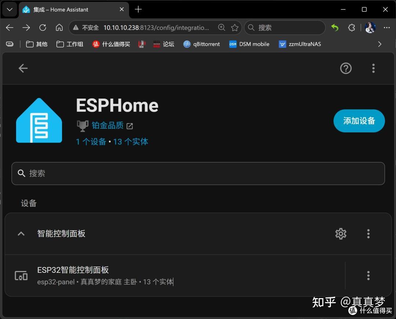Click the 不安全 security warning
The height and width of the screenshot is (319, 396).
86,27
